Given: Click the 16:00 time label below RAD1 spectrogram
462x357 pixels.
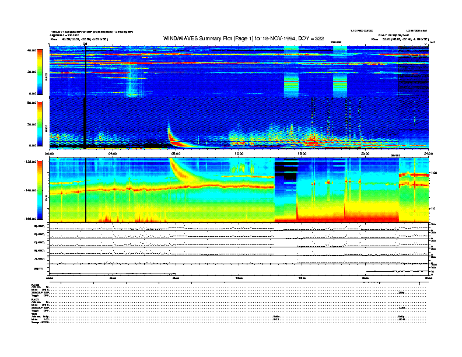Looking at the screenshot, I should (302, 153).
